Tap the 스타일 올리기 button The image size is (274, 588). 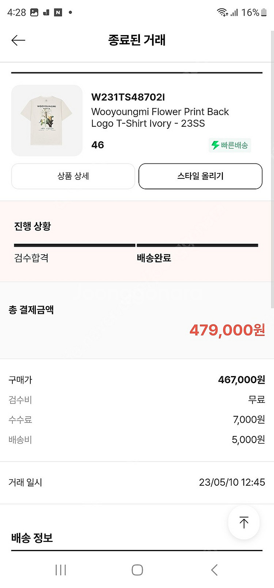[x=200, y=176]
